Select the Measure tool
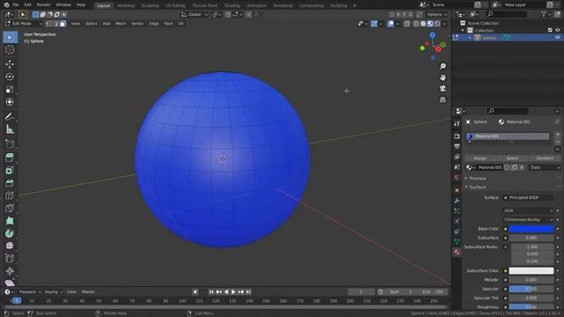564x317 pixels. [x=10, y=129]
